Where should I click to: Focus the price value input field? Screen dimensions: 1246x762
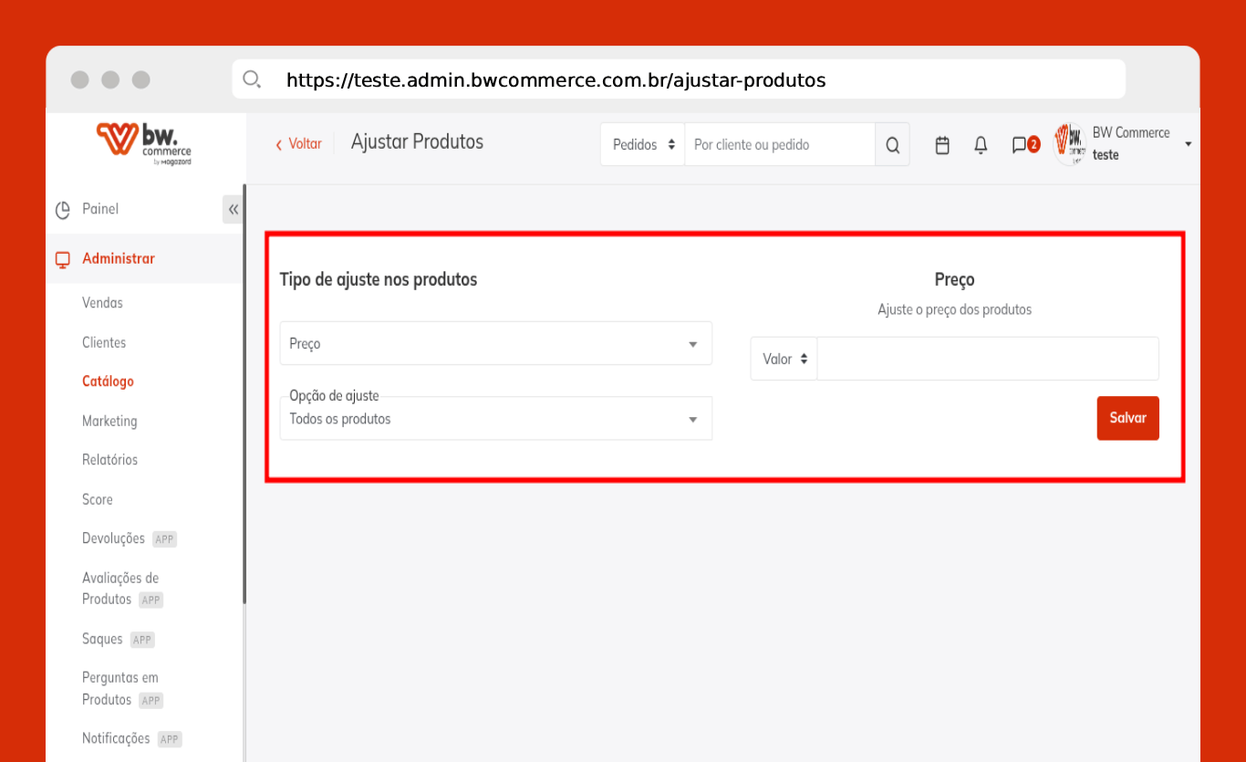click(x=987, y=360)
